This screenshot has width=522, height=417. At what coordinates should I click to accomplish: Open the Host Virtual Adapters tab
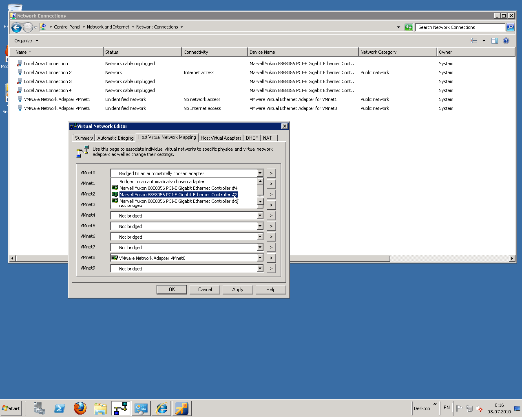coord(221,138)
